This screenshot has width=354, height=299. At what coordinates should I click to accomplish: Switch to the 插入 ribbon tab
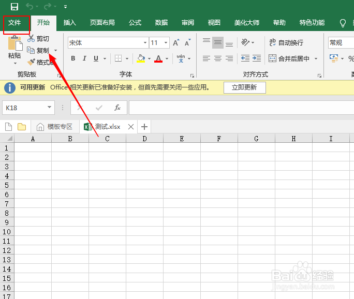[70, 23]
